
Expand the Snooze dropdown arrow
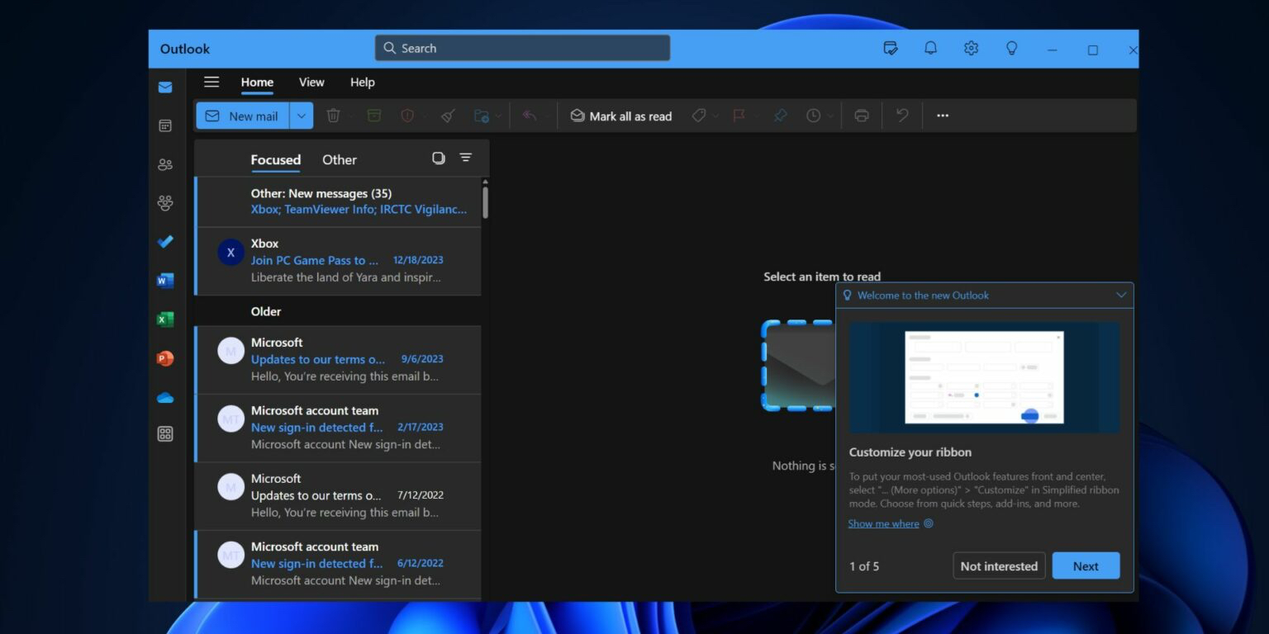pos(831,116)
